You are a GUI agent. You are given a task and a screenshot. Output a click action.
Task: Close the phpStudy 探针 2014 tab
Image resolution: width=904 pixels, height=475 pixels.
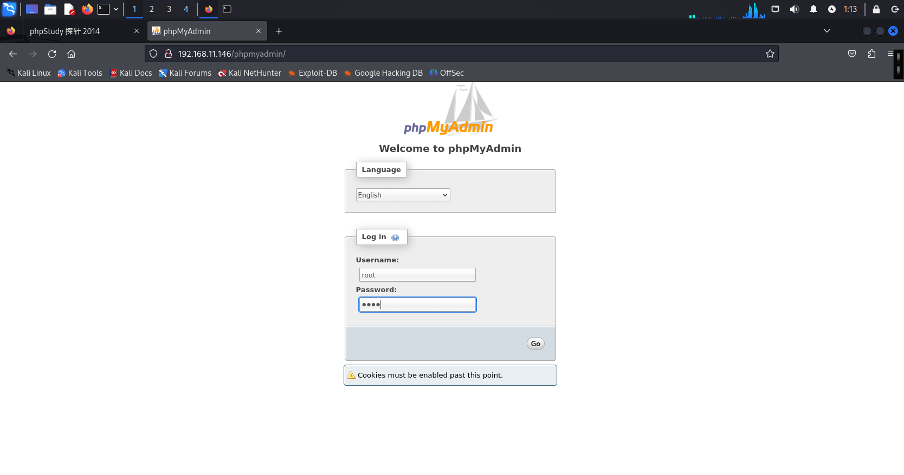137,31
